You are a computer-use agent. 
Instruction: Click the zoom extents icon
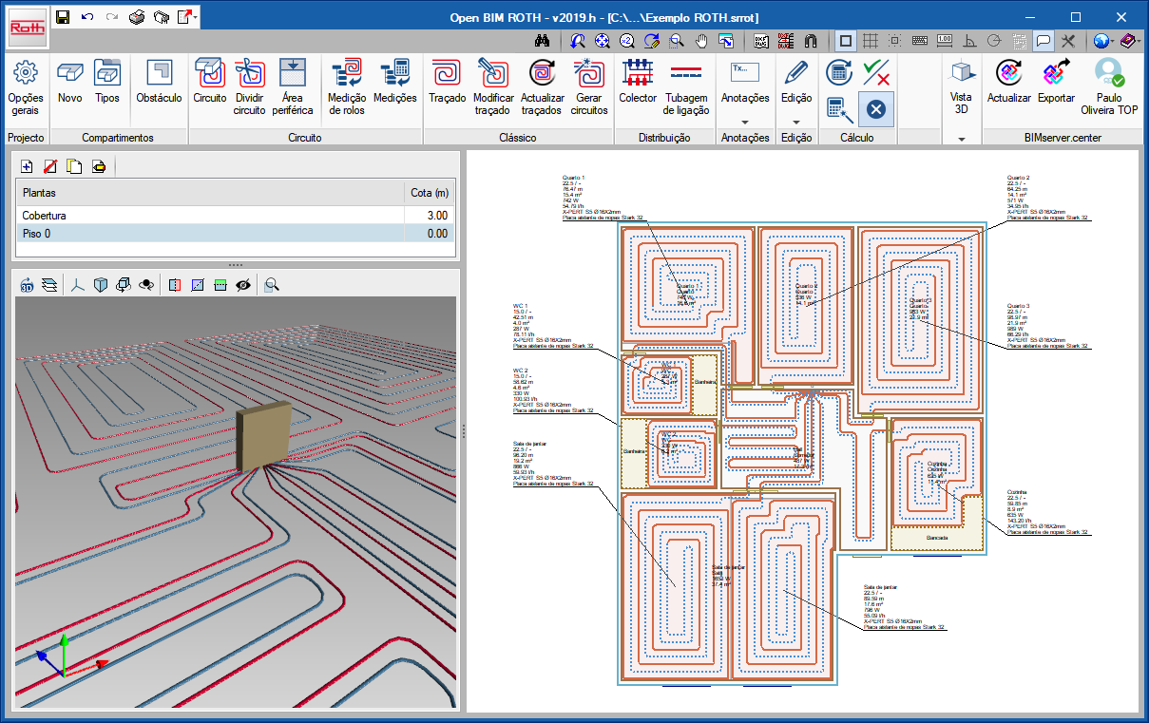tap(603, 41)
